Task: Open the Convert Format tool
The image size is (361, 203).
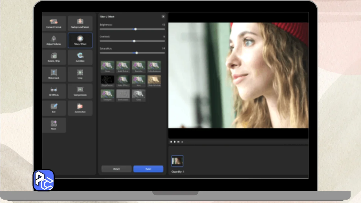Action: click(54, 23)
